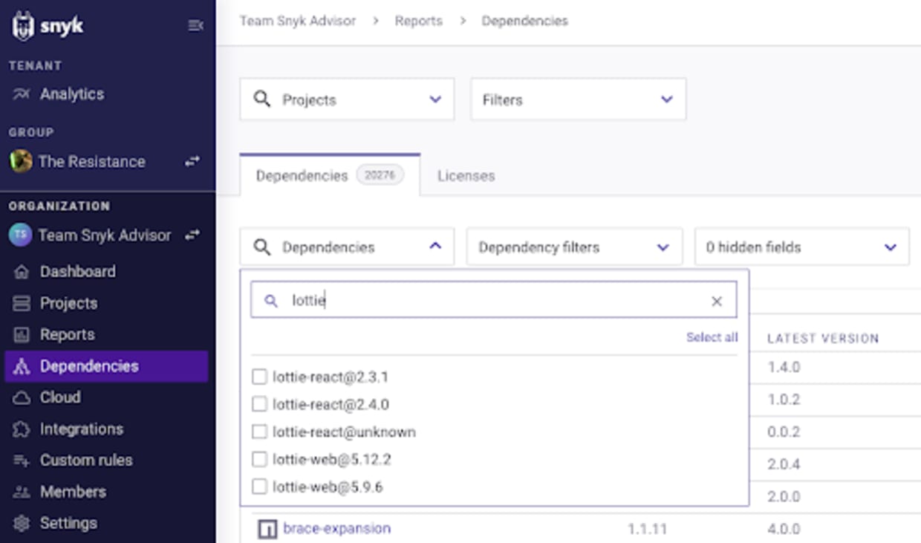Check lottie-web@5.12.2
Screen dimensions: 921x543
[x=259, y=460]
